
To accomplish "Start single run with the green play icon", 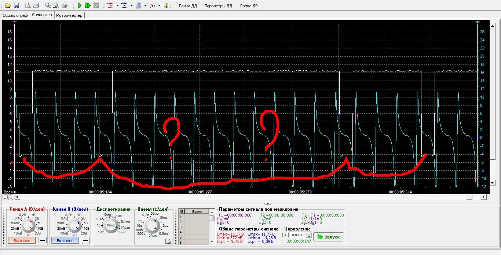I will coord(80,5).
